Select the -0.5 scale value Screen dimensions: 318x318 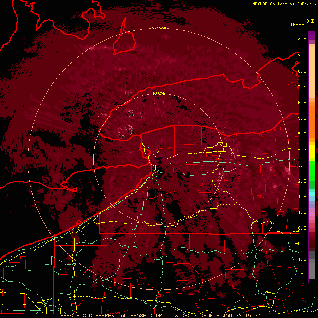pyautogui.click(x=301, y=244)
